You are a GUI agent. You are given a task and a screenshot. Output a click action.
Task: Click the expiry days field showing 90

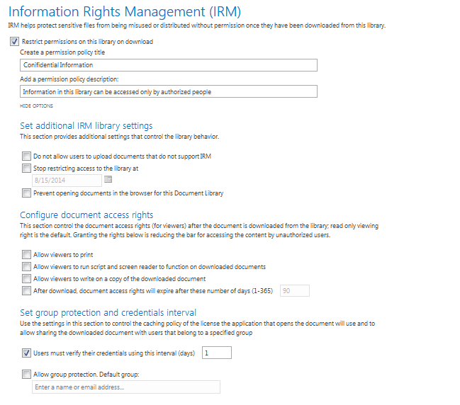pyautogui.click(x=295, y=291)
